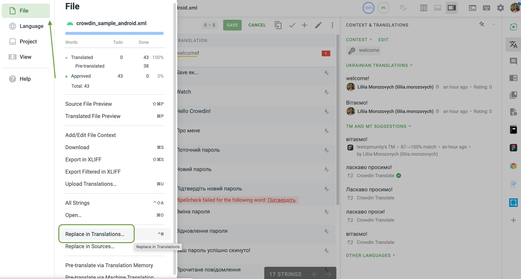Choose Replace in Sources option
Screen dimensions: 521x279
click(x=90, y=246)
